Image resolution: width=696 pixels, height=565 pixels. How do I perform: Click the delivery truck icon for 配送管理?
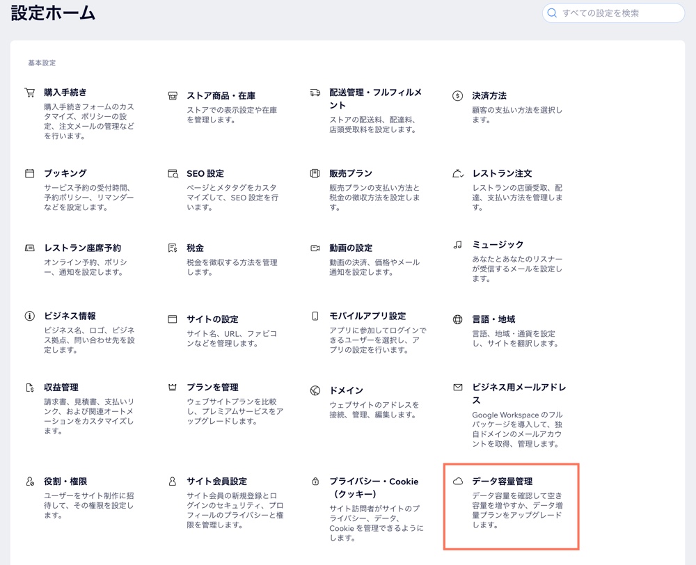pyautogui.click(x=315, y=93)
